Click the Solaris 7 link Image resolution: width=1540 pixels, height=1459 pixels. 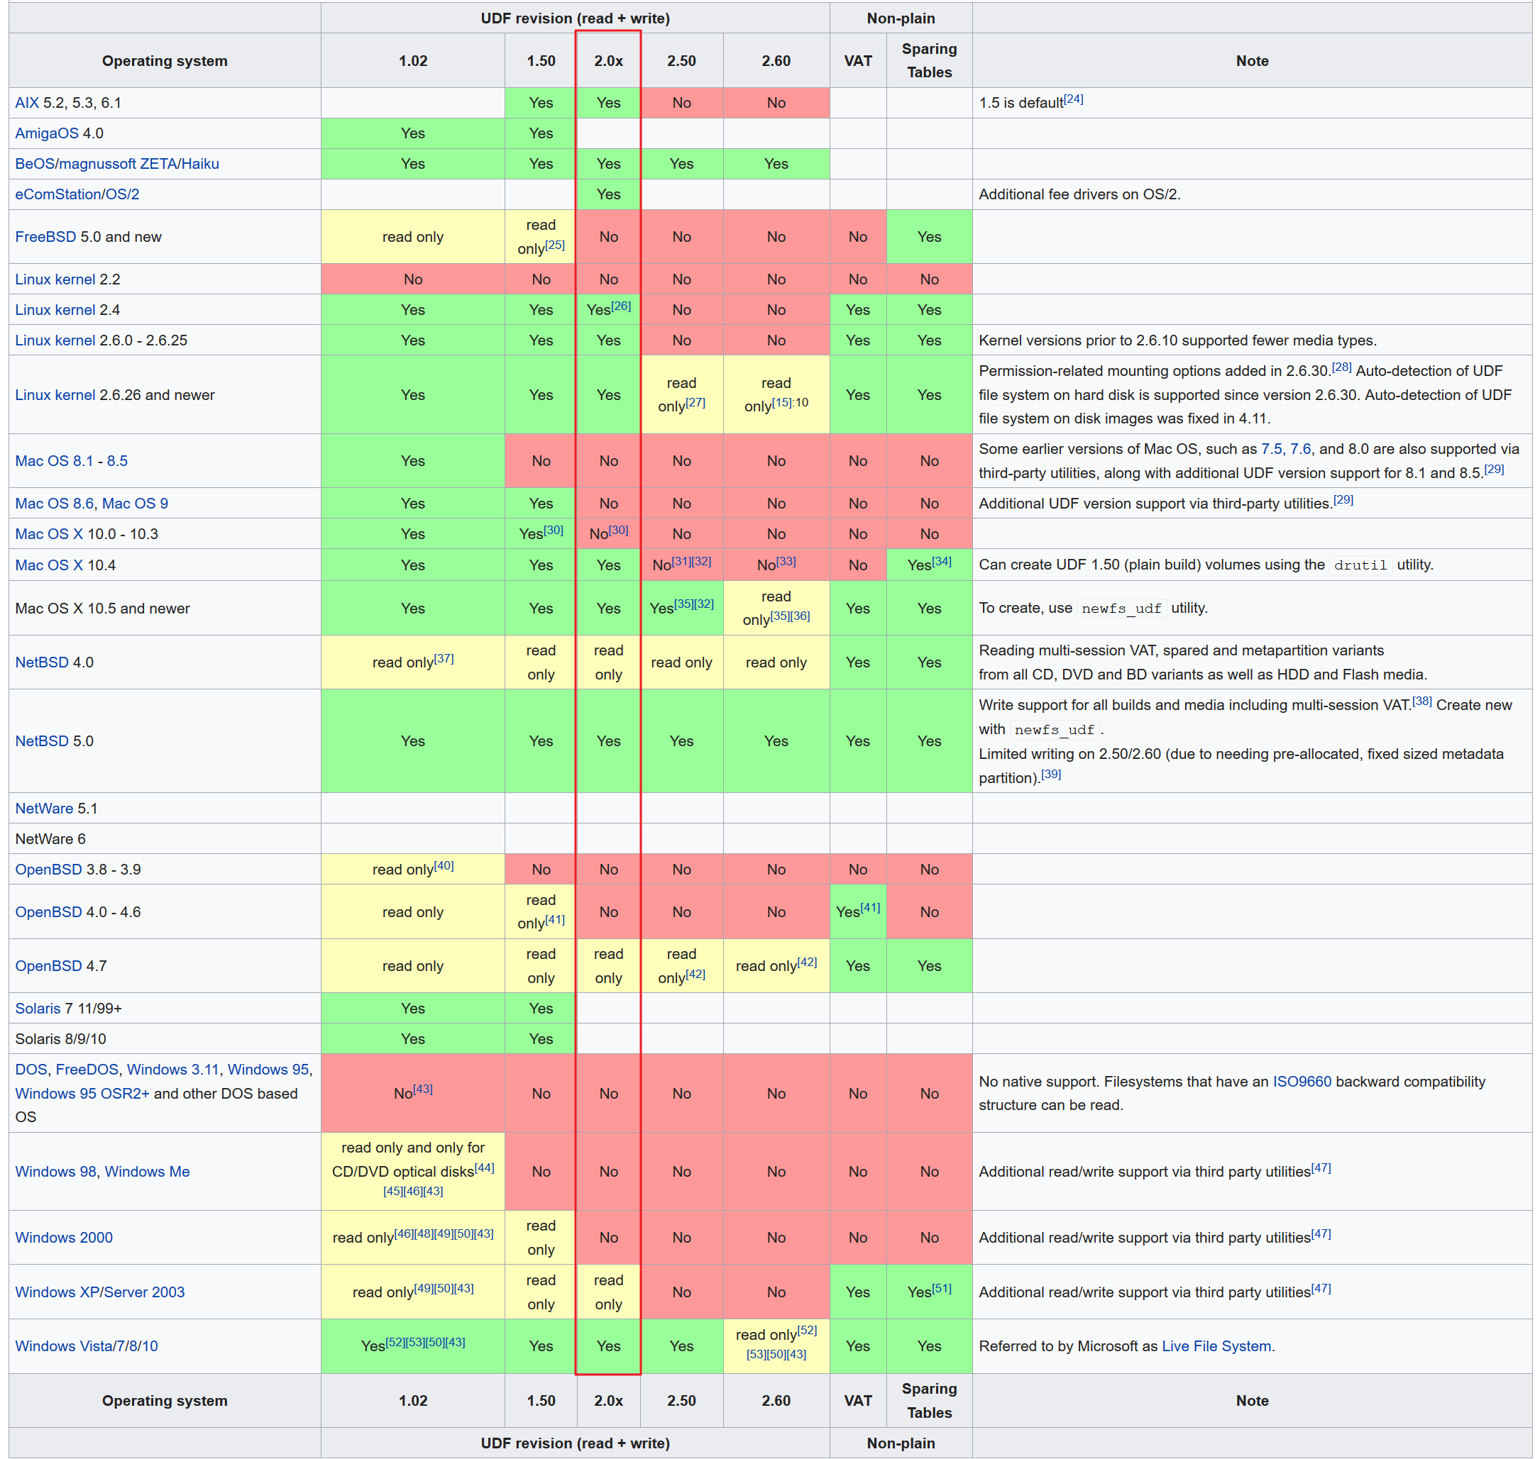(x=38, y=1008)
